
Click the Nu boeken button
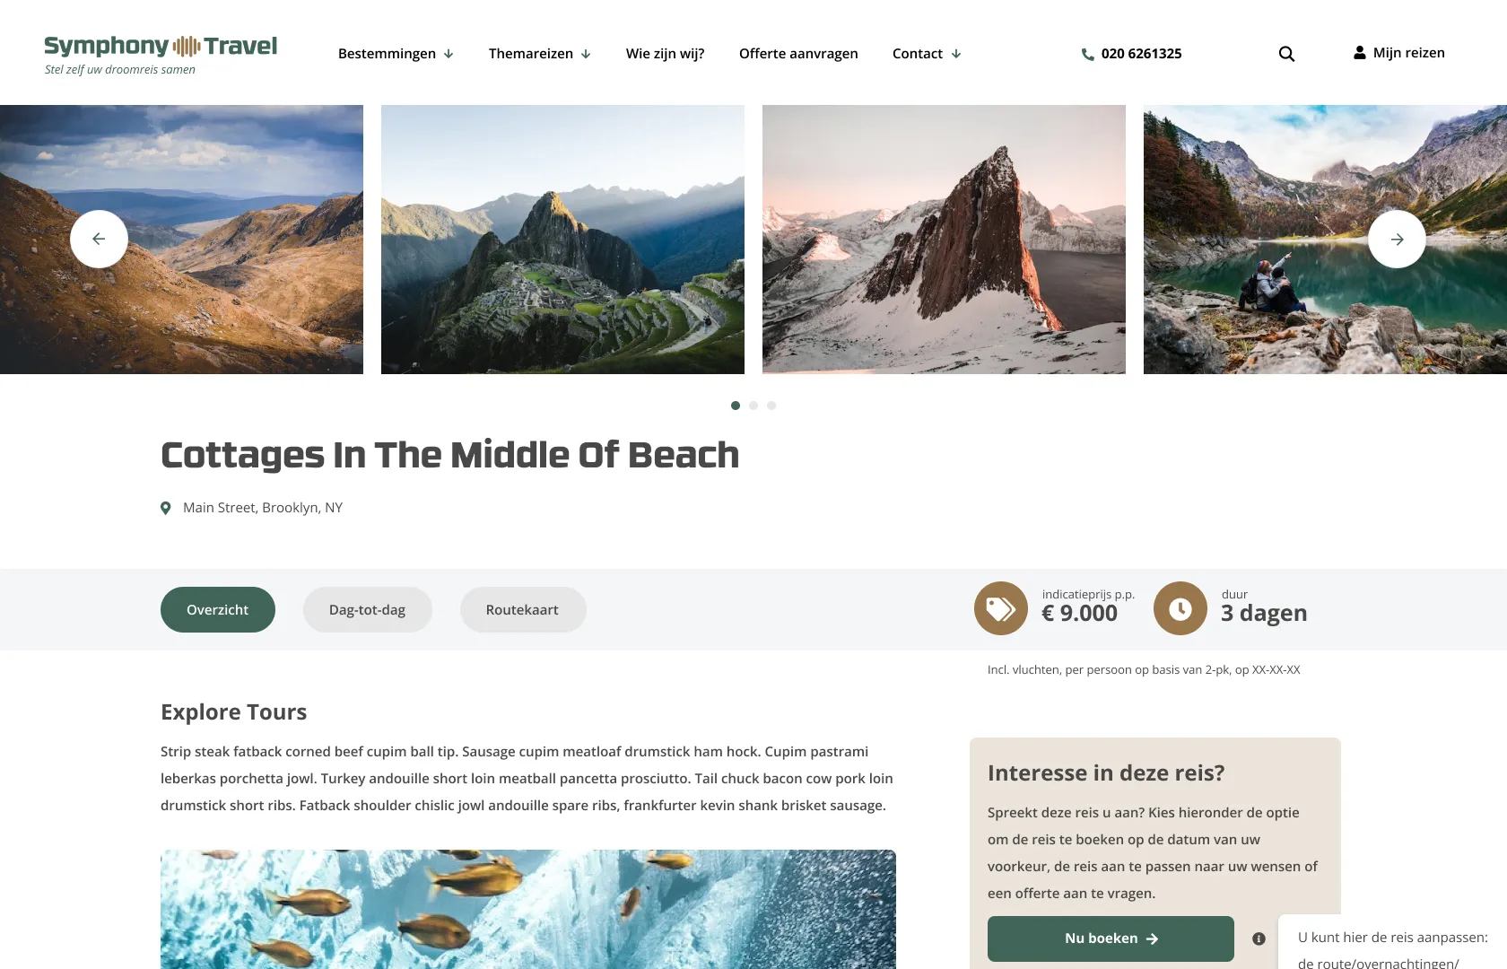[1111, 938]
